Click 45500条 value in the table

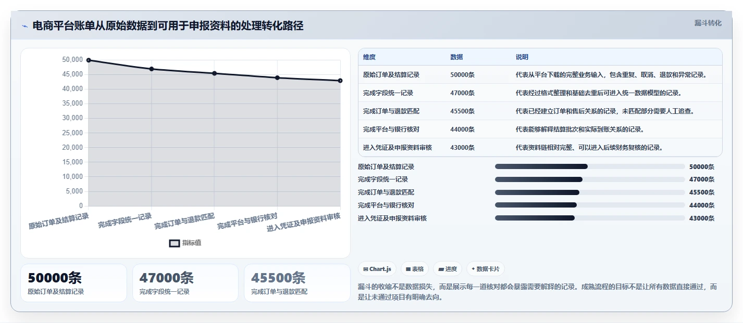pos(463,111)
